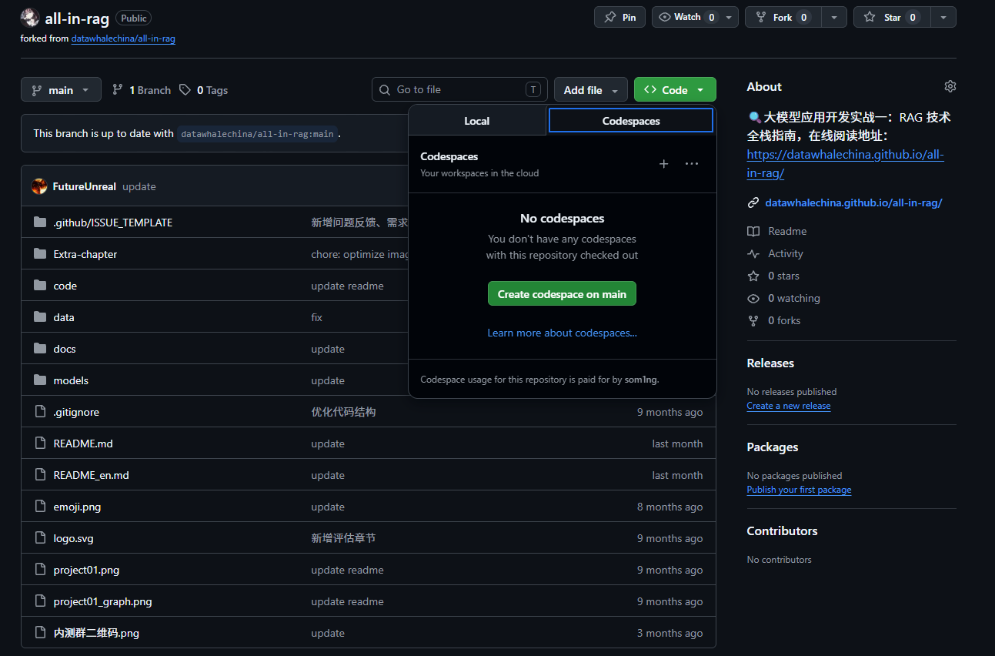995x656 pixels.
Task: Open the data folder
Action: [64, 317]
